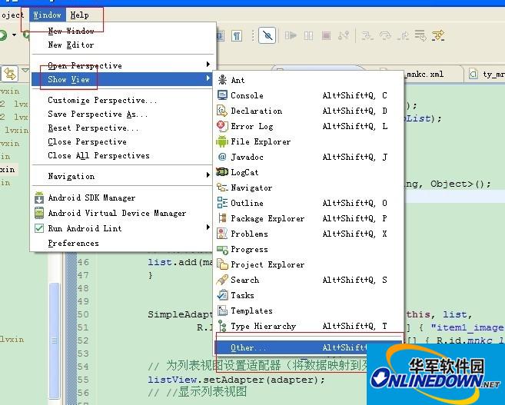Screen dimensions: 505x405
Task: Click the Step Over toolbar icon
Action: [x=385, y=35]
